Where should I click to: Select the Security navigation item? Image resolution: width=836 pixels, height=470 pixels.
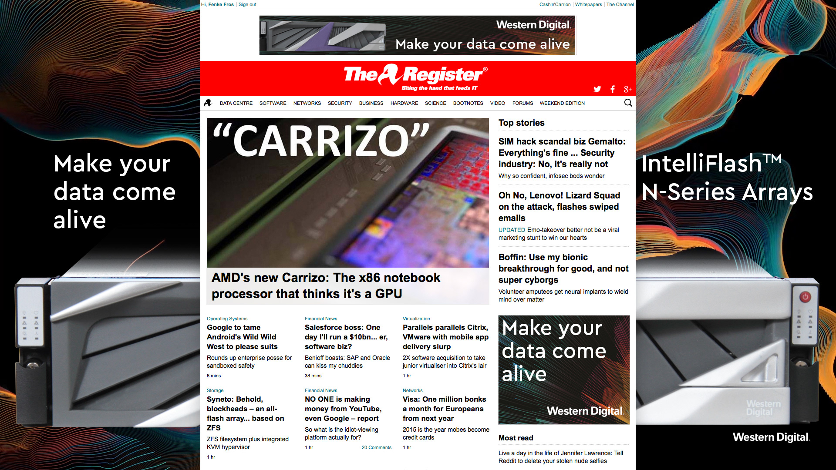pos(340,103)
